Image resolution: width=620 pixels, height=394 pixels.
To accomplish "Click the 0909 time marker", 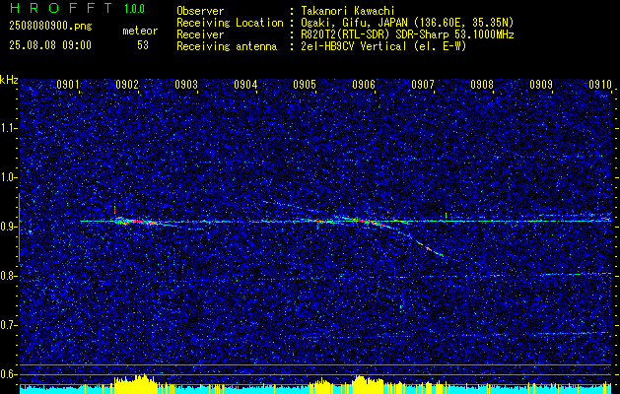I will (541, 85).
